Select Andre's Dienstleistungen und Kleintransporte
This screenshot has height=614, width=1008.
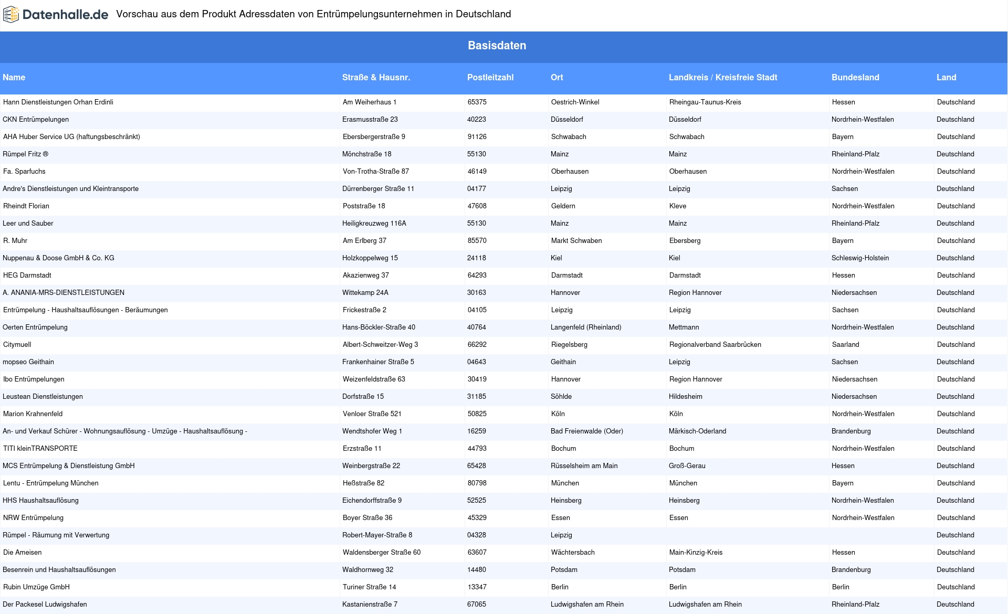point(70,189)
